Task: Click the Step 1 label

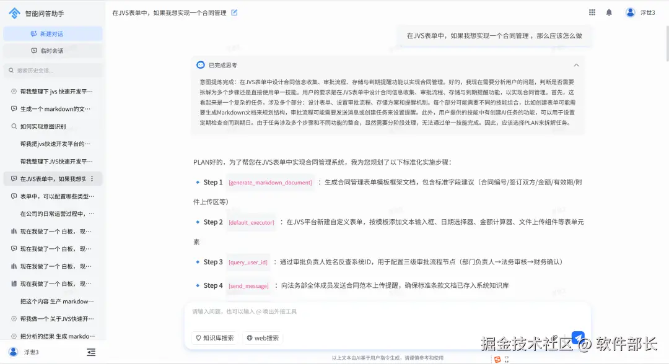Action: click(213, 182)
